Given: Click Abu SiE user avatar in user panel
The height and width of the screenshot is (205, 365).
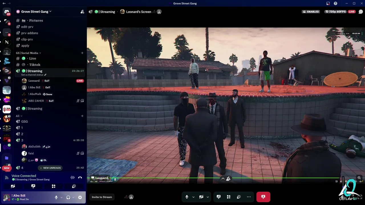Looking at the screenshot, I should (7, 197).
